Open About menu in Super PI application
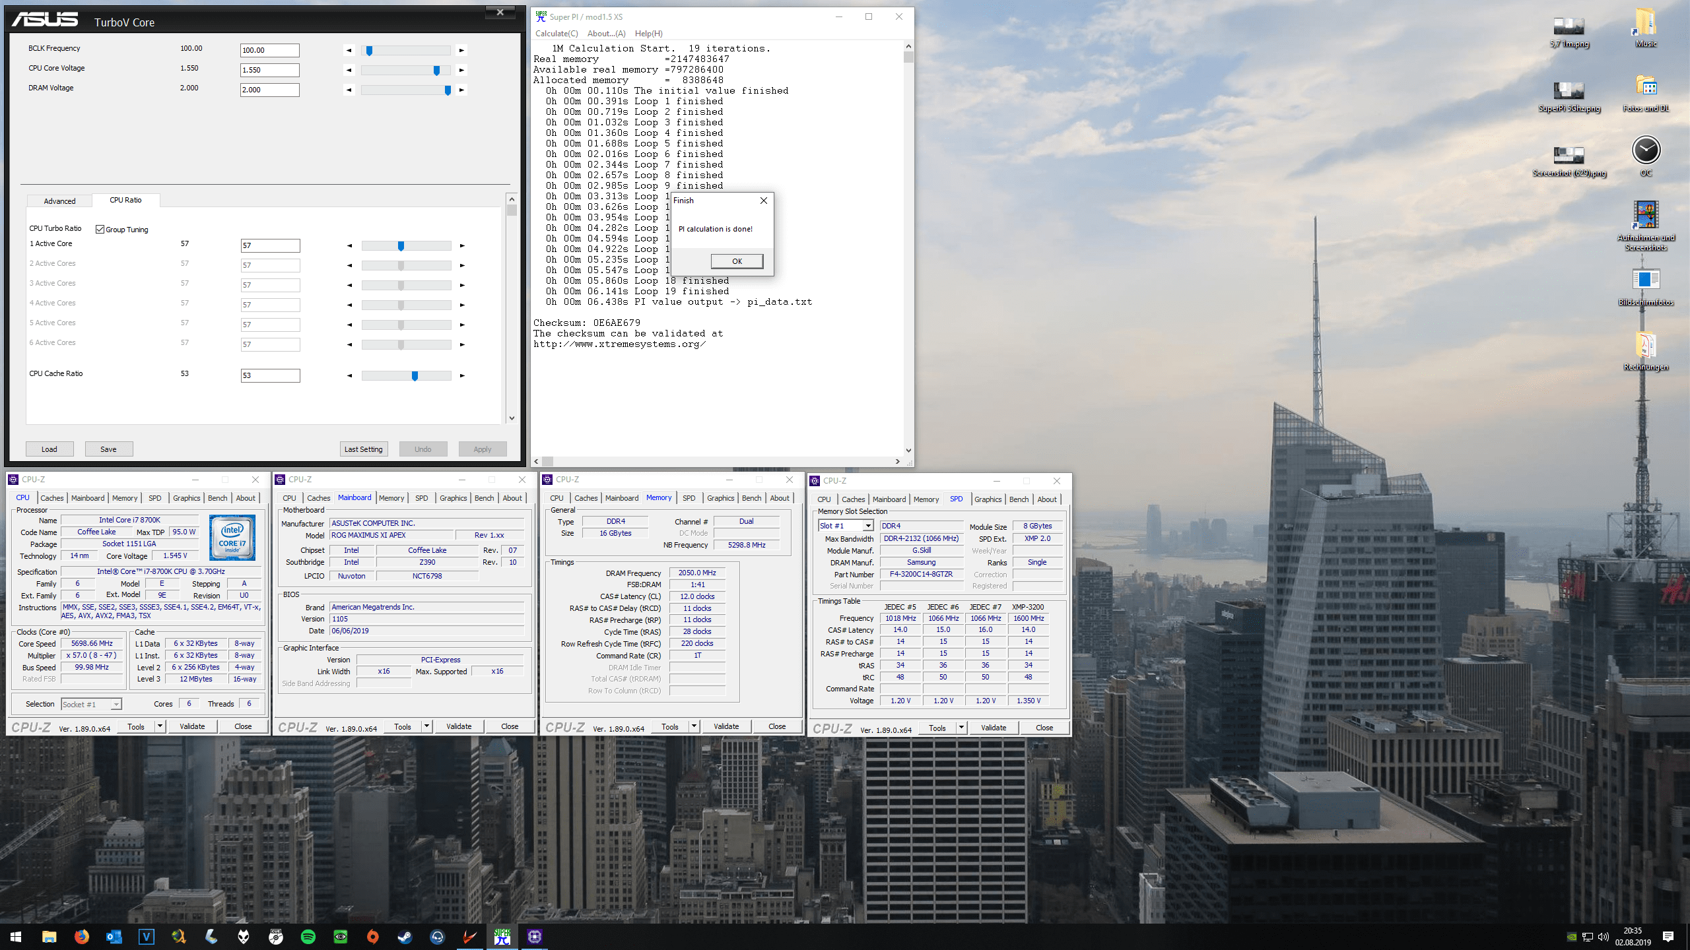 [x=605, y=32]
